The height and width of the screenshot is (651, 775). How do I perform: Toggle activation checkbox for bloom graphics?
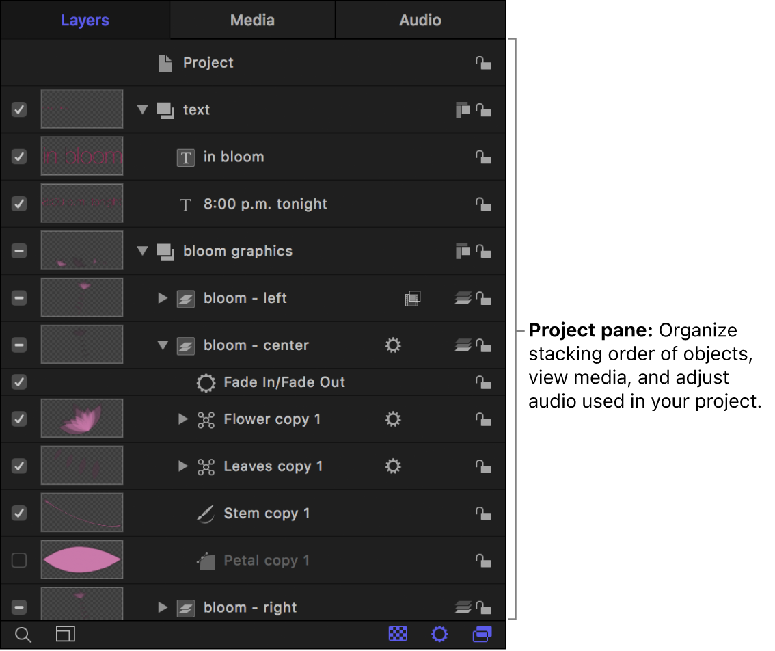click(x=18, y=250)
